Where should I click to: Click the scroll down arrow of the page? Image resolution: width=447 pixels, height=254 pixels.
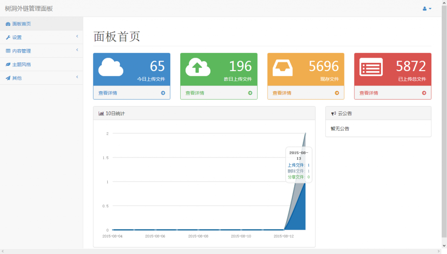[x=444, y=246]
